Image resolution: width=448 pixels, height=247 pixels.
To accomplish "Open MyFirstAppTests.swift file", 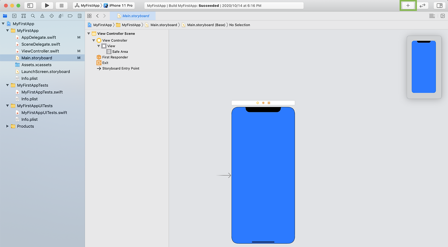I will [42, 92].
